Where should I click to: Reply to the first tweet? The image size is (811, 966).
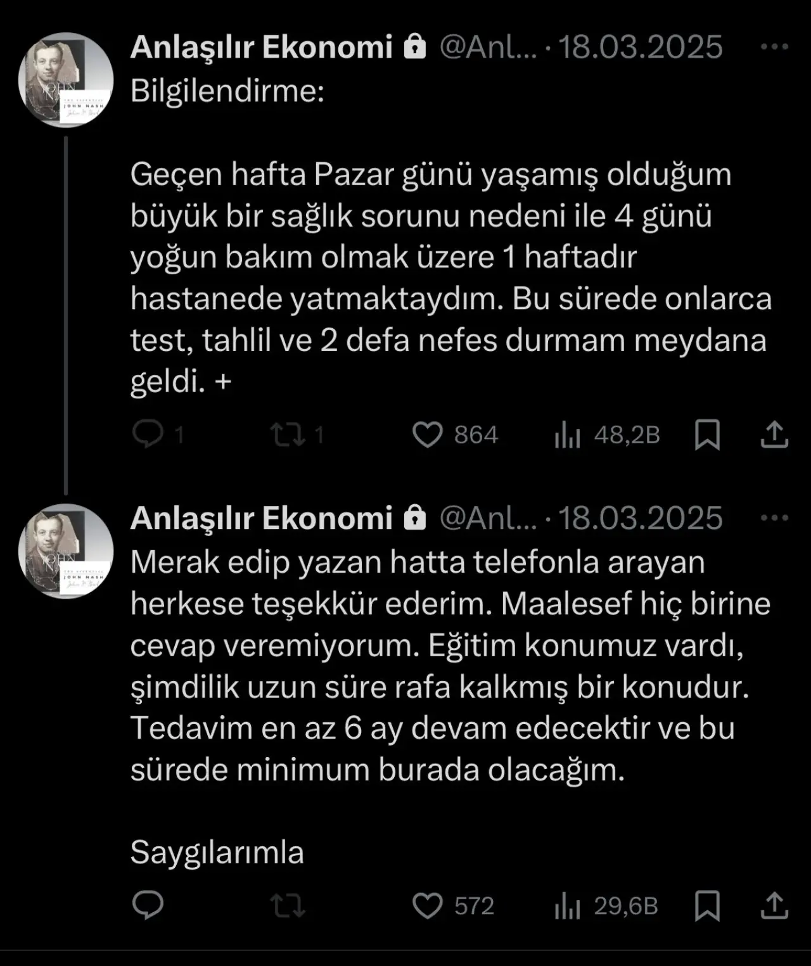pos(148,435)
